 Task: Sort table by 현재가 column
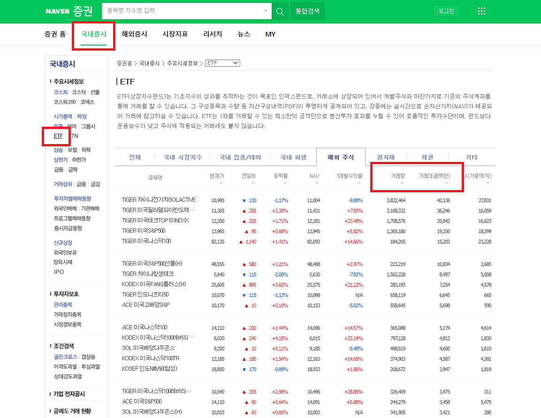pos(217,176)
